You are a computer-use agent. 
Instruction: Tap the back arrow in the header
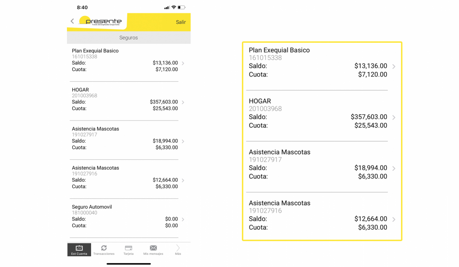coord(72,21)
